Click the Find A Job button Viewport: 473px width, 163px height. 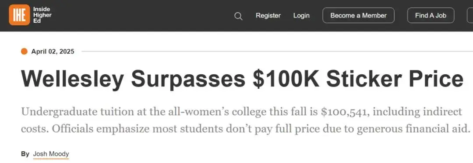tap(431, 15)
